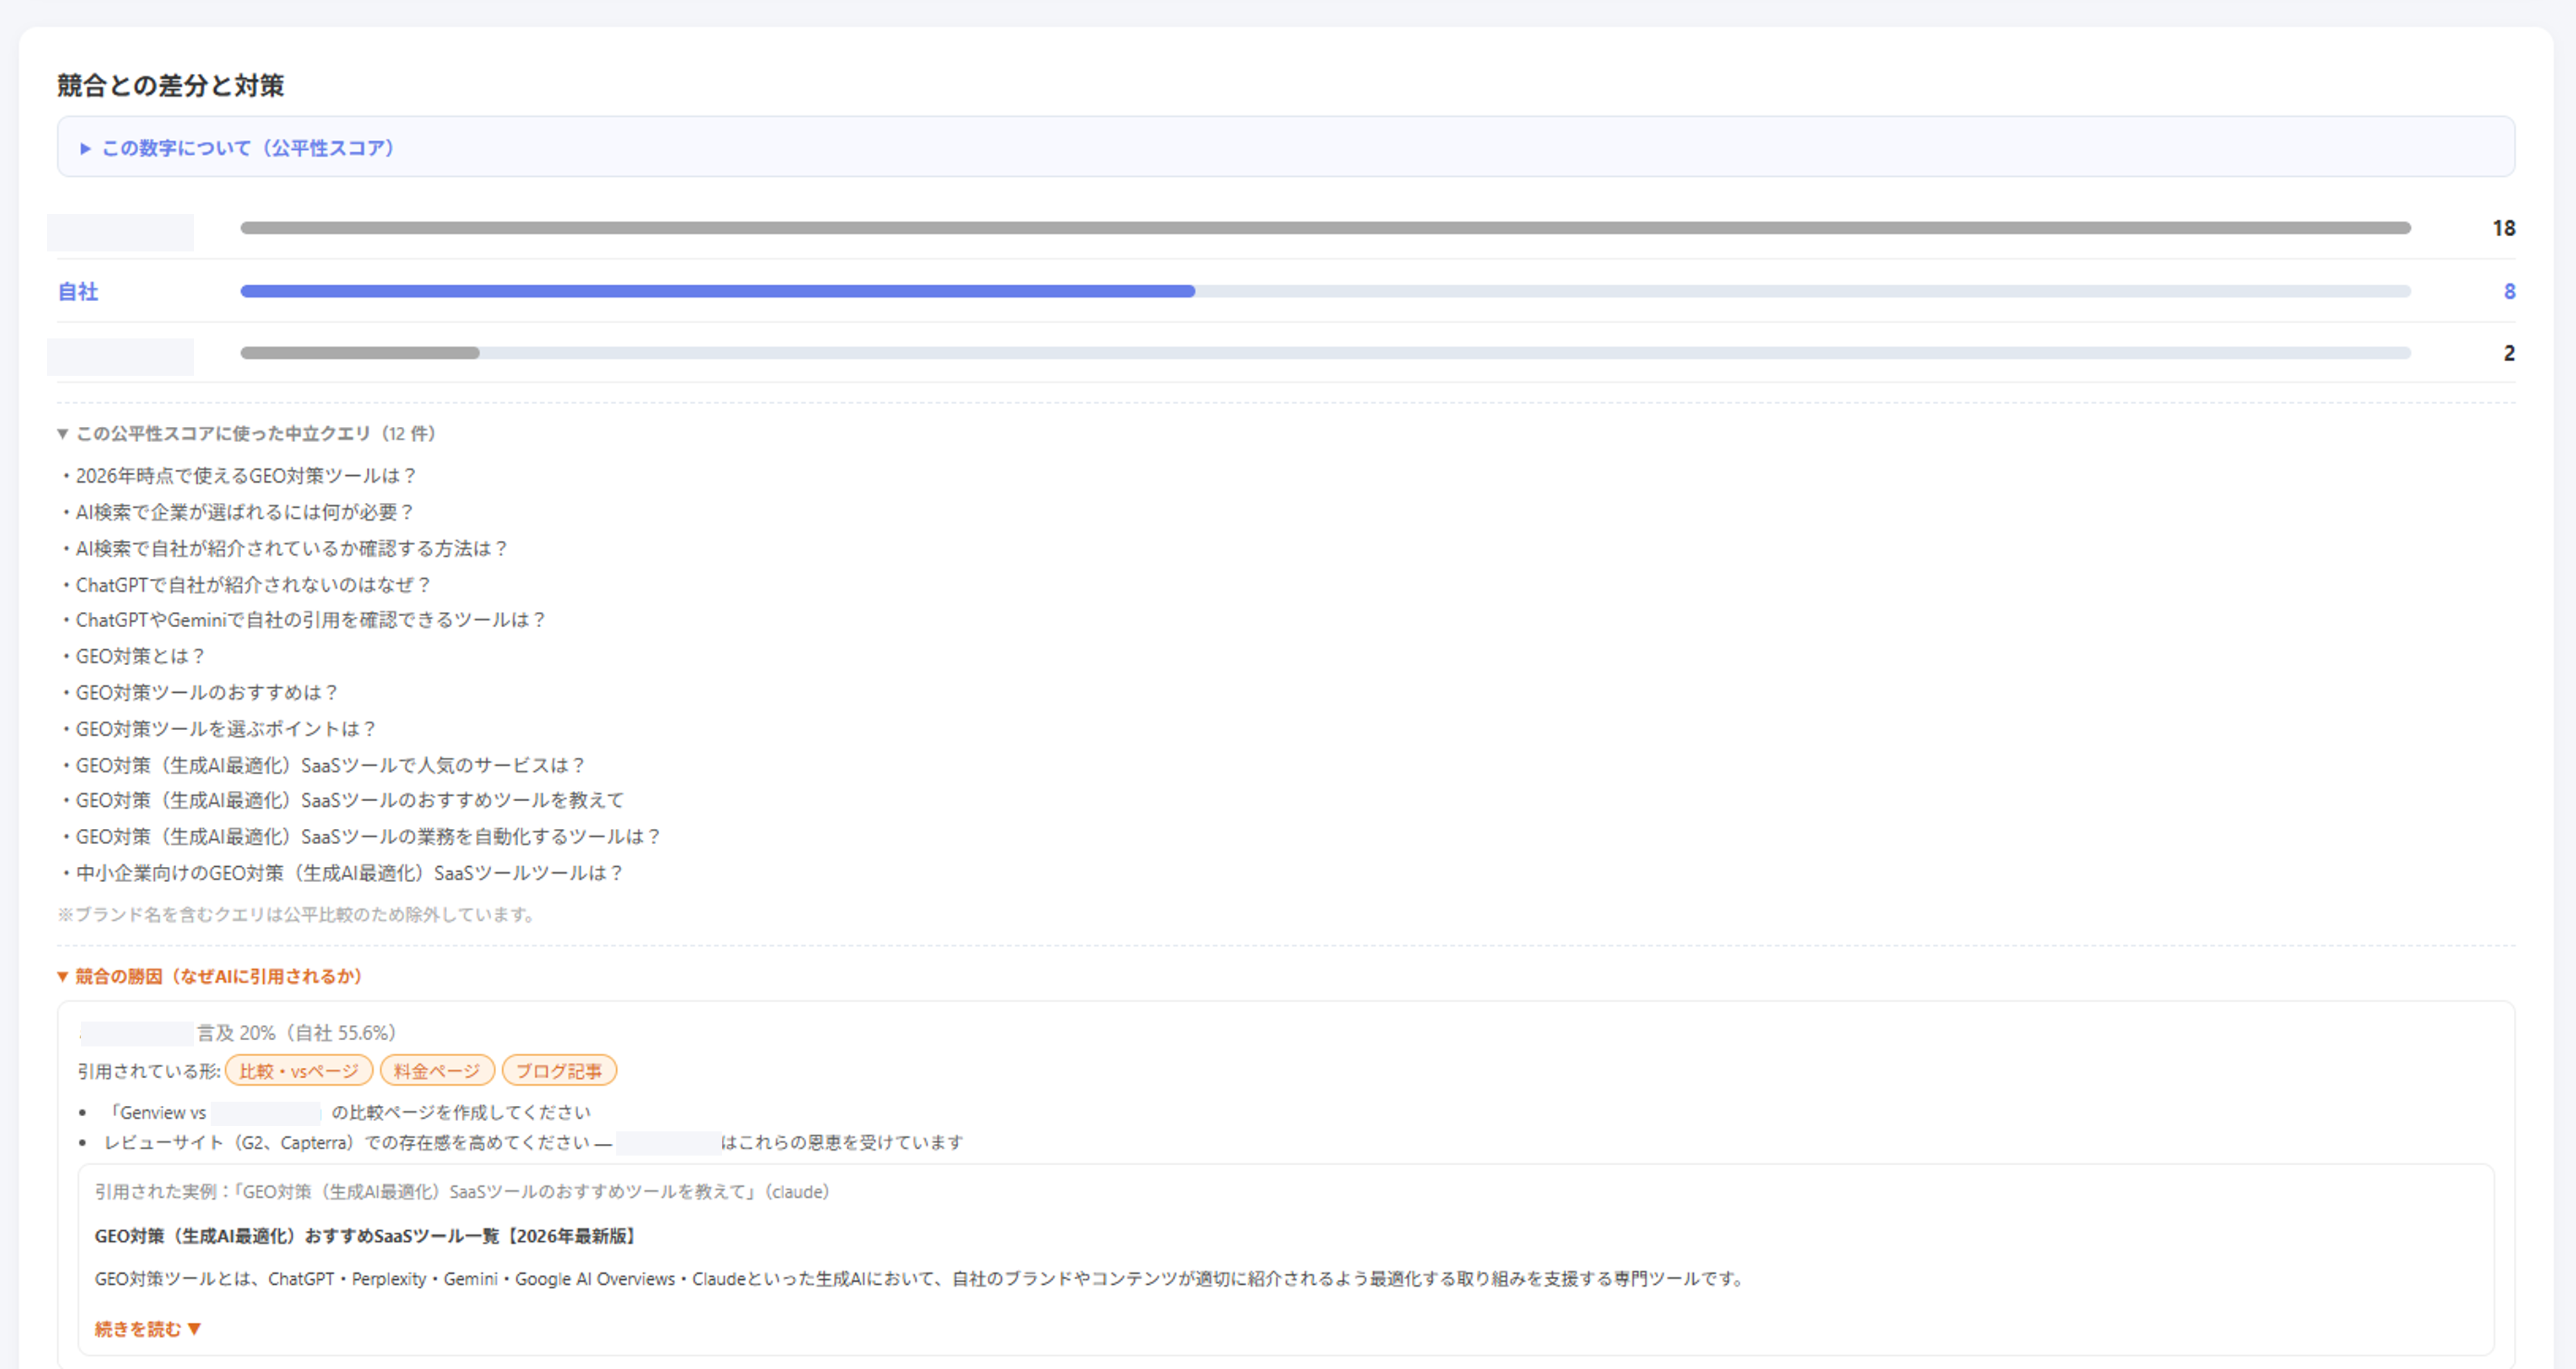Click the score value 18
2576x1369 pixels.
2503,228
